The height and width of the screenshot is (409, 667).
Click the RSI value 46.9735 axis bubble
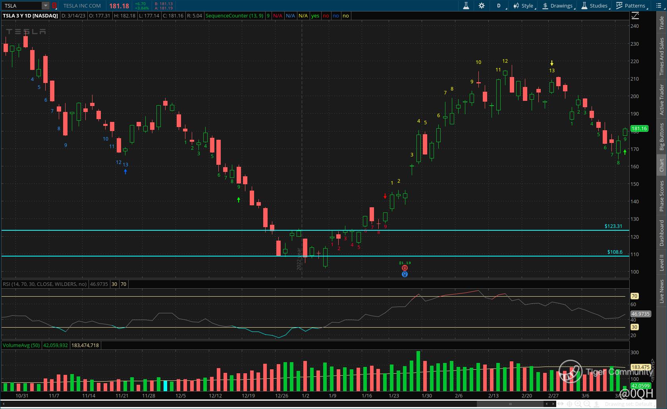(x=640, y=314)
